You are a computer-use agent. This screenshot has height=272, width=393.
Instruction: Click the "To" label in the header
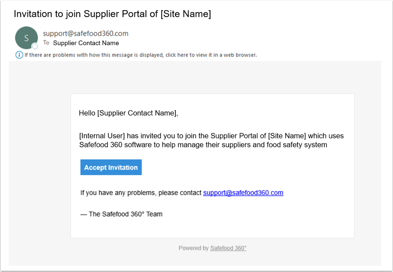pyautogui.click(x=46, y=43)
